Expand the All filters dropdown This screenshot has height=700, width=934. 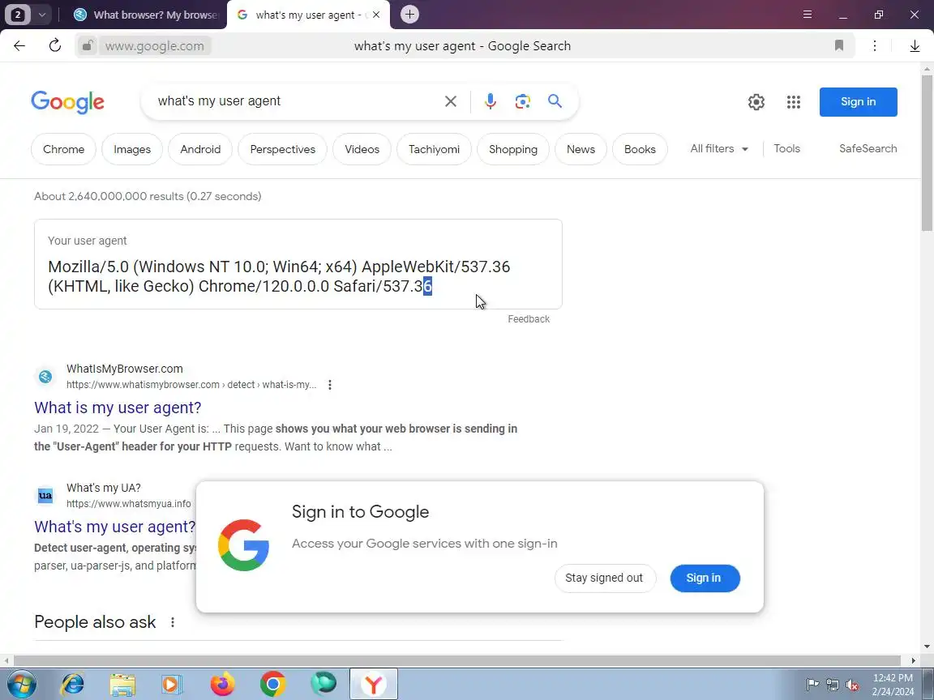(719, 149)
